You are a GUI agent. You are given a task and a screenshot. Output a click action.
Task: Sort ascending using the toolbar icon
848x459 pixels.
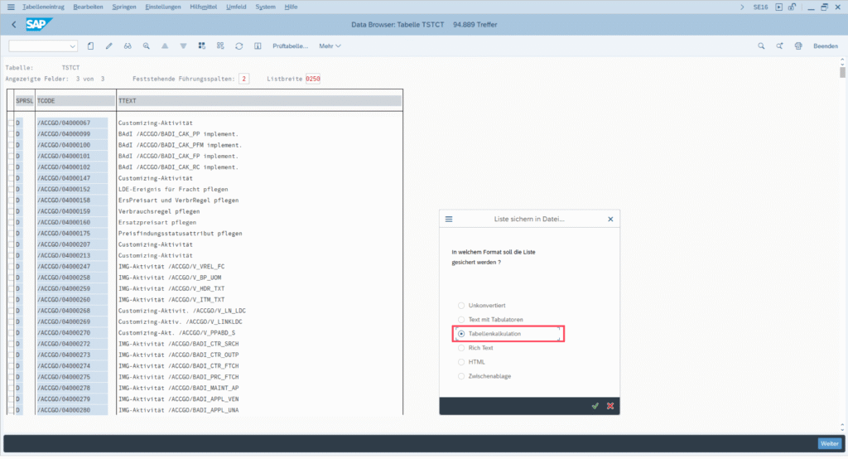[165, 46]
